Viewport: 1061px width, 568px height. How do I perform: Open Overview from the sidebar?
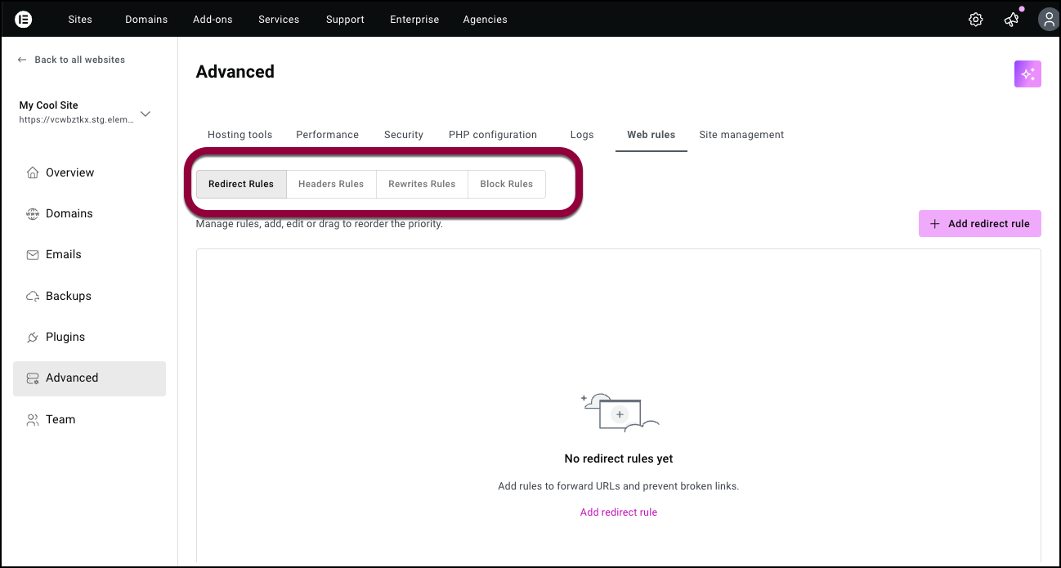[69, 172]
